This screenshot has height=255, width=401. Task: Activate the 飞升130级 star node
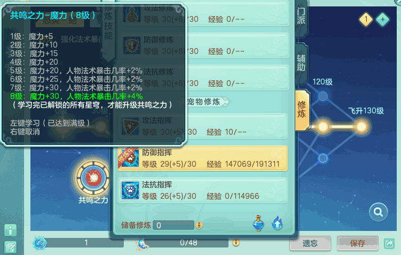pos(361,127)
